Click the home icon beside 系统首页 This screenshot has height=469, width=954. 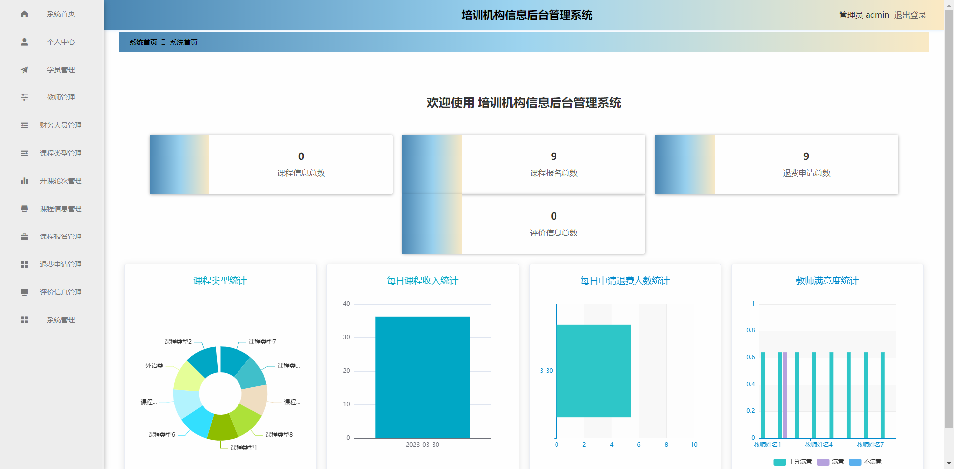tap(24, 14)
